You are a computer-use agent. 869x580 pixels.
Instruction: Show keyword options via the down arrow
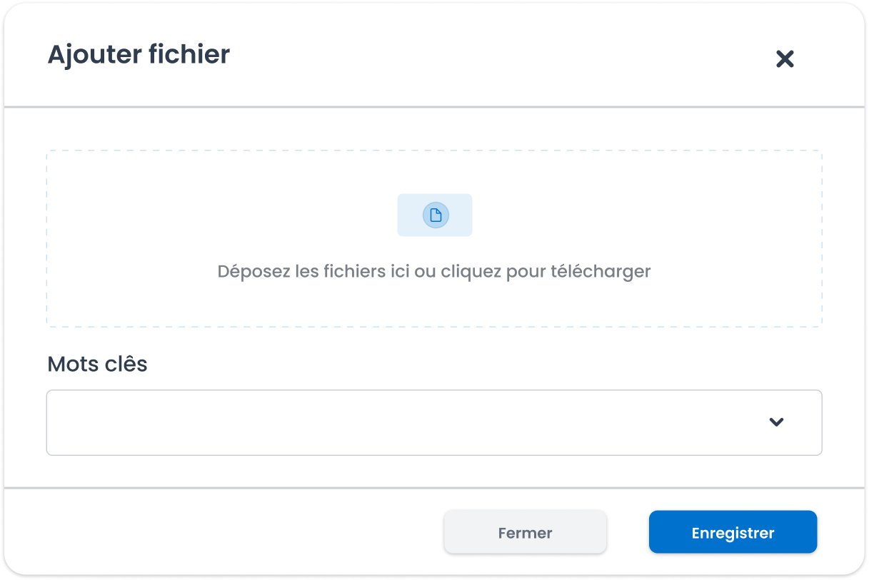click(x=776, y=422)
